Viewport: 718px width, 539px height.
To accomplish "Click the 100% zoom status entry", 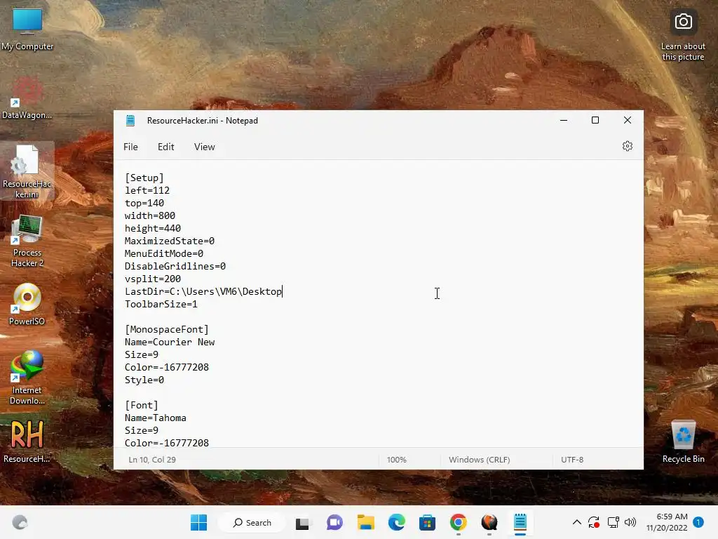I will click(x=397, y=460).
